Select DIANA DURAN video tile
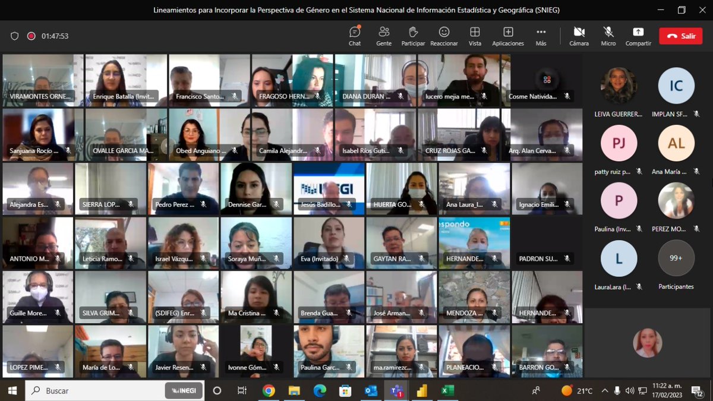The width and height of the screenshot is (713, 401). [x=376, y=80]
